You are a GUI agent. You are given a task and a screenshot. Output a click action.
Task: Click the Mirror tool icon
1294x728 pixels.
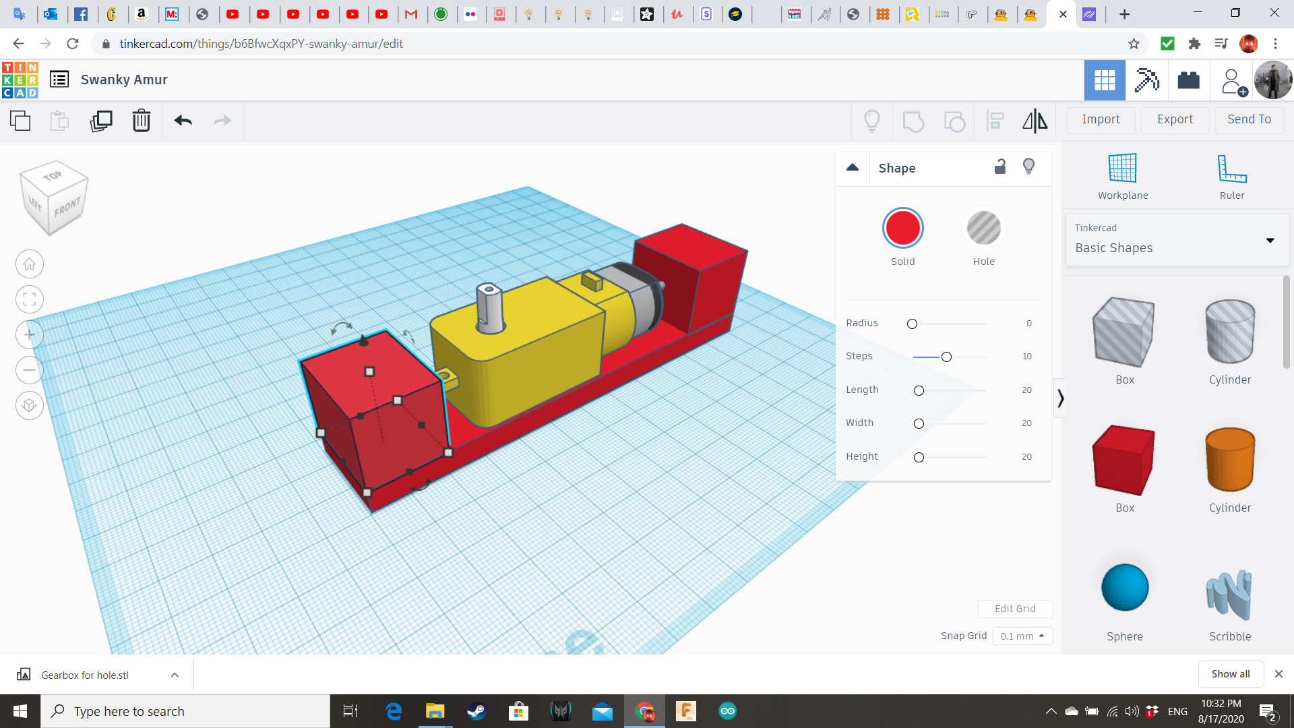(x=1035, y=121)
